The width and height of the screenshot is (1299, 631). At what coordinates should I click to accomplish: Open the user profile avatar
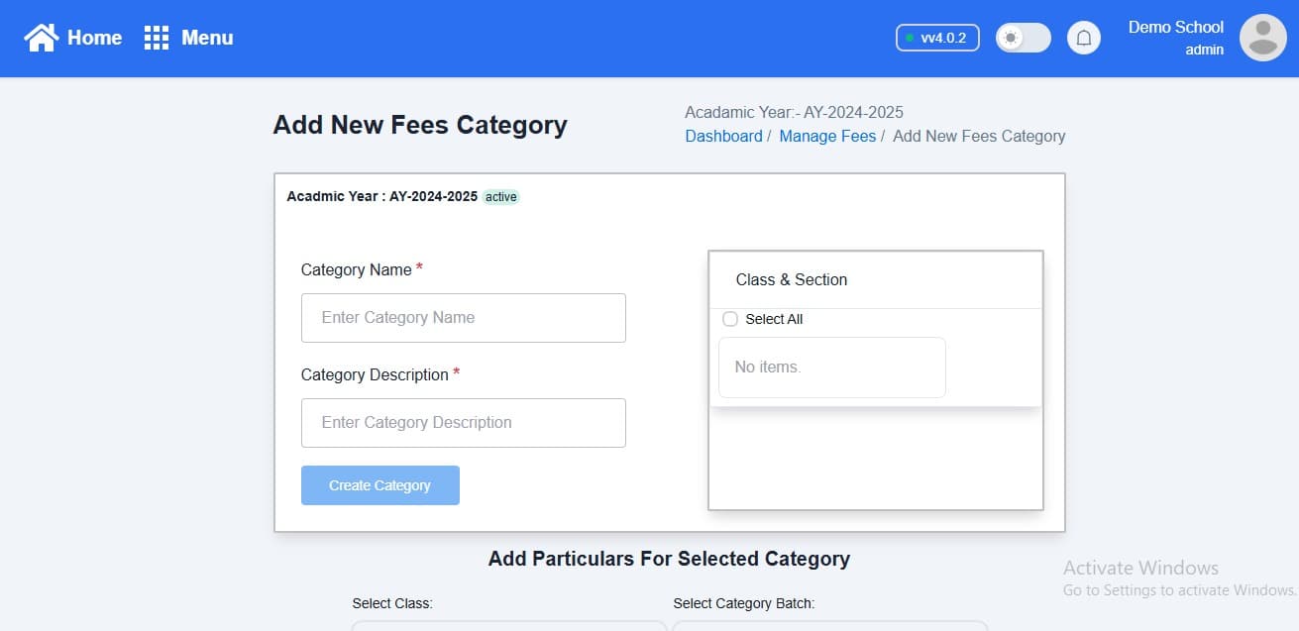(x=1262, y=38)
